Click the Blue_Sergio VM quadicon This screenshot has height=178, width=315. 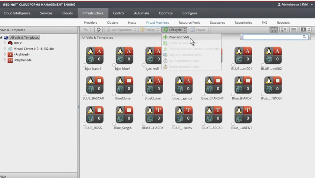[x=125, y=115]
